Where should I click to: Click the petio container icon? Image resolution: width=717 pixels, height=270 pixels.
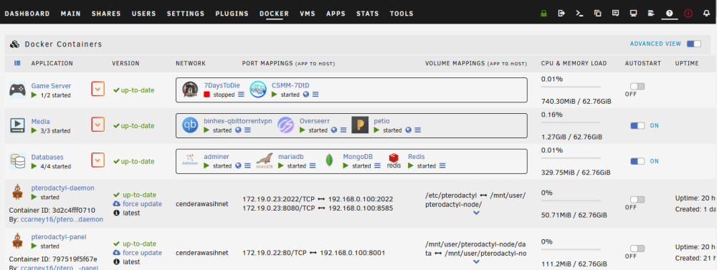[x=360, y=125]
